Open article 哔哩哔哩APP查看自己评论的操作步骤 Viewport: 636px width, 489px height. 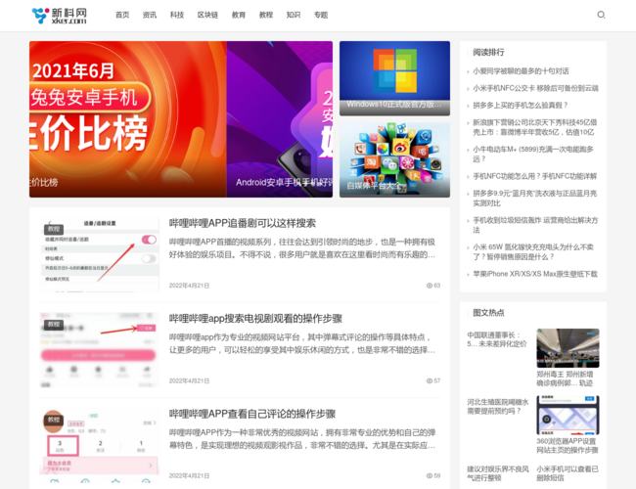252,414
